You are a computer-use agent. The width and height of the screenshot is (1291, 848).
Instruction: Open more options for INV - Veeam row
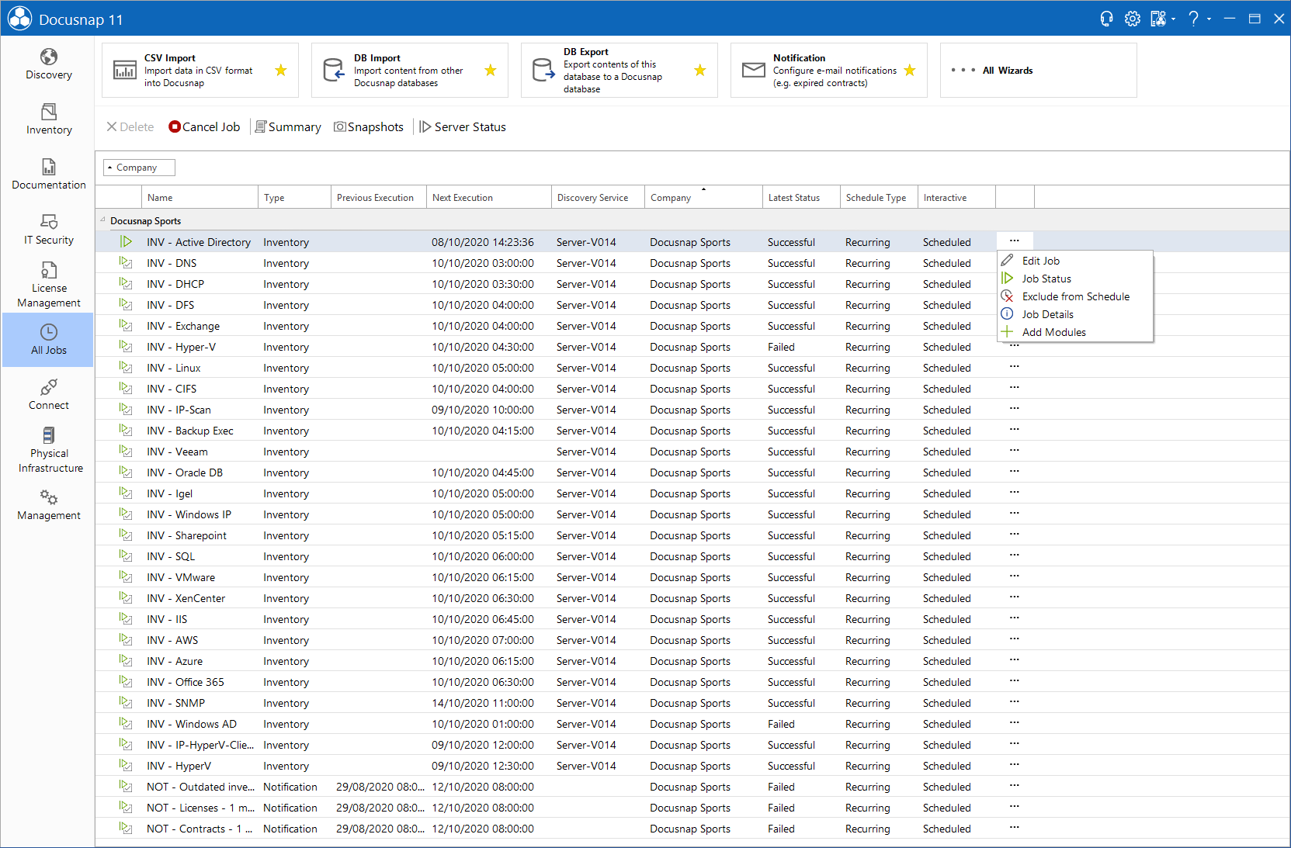pos(1015,450)
